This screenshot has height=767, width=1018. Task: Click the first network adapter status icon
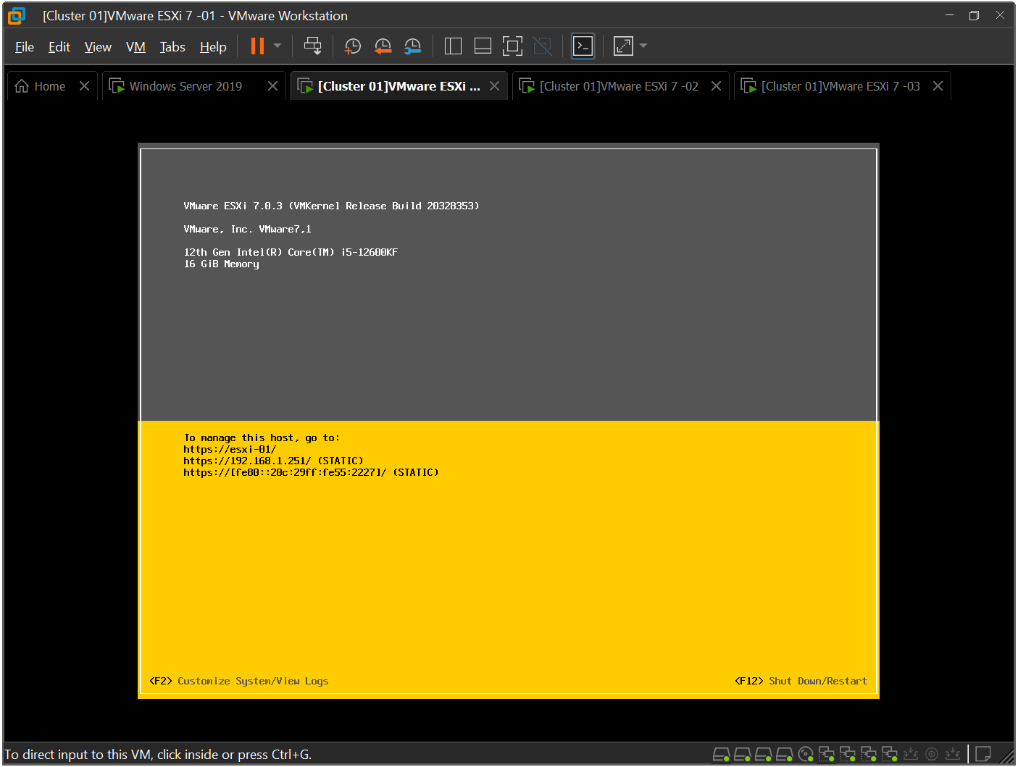click(x=827, y=755)
